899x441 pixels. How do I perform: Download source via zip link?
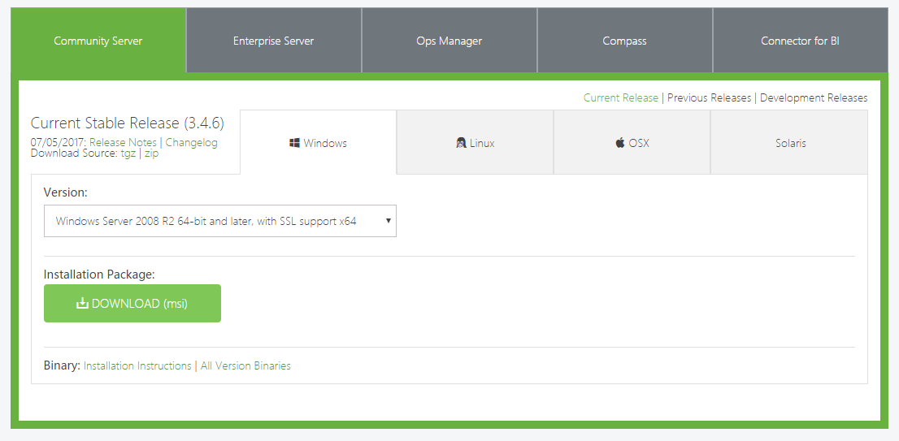click(x=151, y=153)
